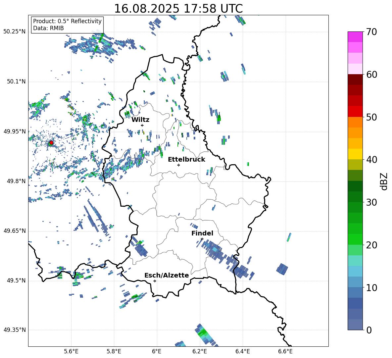Click the colorbar tick value 50

click(x=371, y=117)
